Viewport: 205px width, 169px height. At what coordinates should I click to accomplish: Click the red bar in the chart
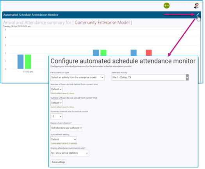149,53
